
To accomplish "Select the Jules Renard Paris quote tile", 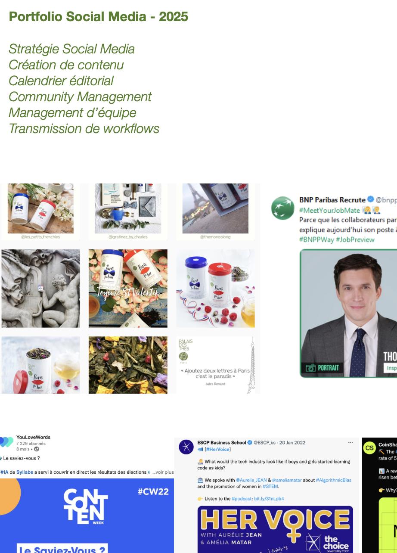I will pyautogui.click(x=216, y=365).
